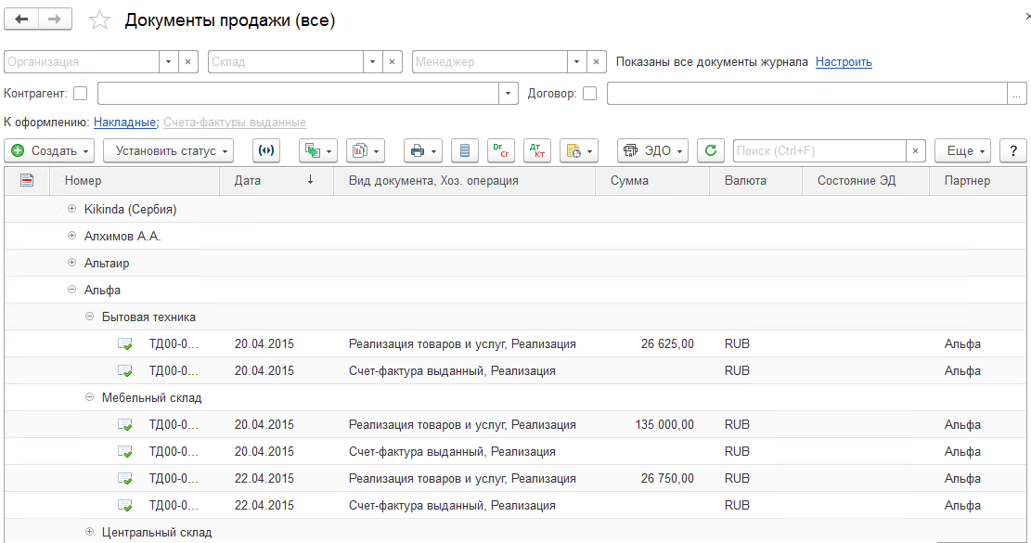Viewport: 1031px width, 543px height.
Task: Click the radio signal icon in toolbar
Action: (267, 150)
